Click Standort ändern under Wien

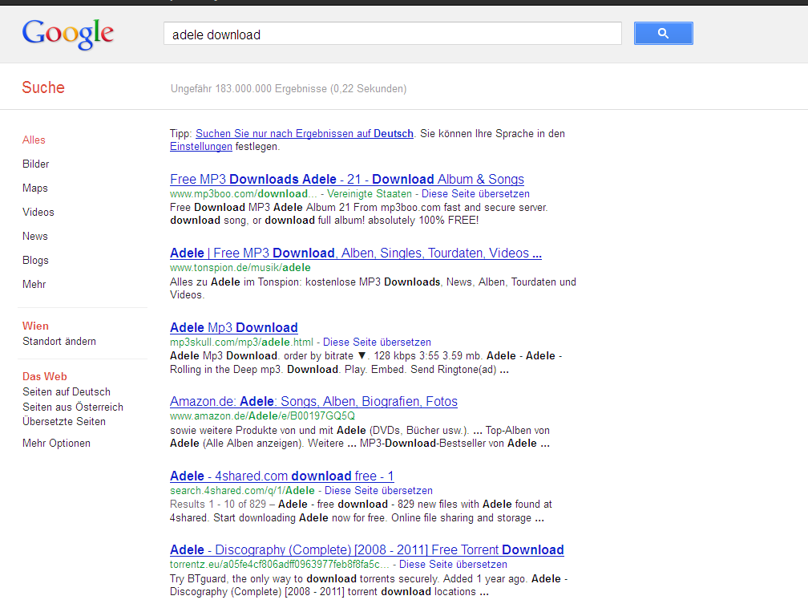point(59,342)
